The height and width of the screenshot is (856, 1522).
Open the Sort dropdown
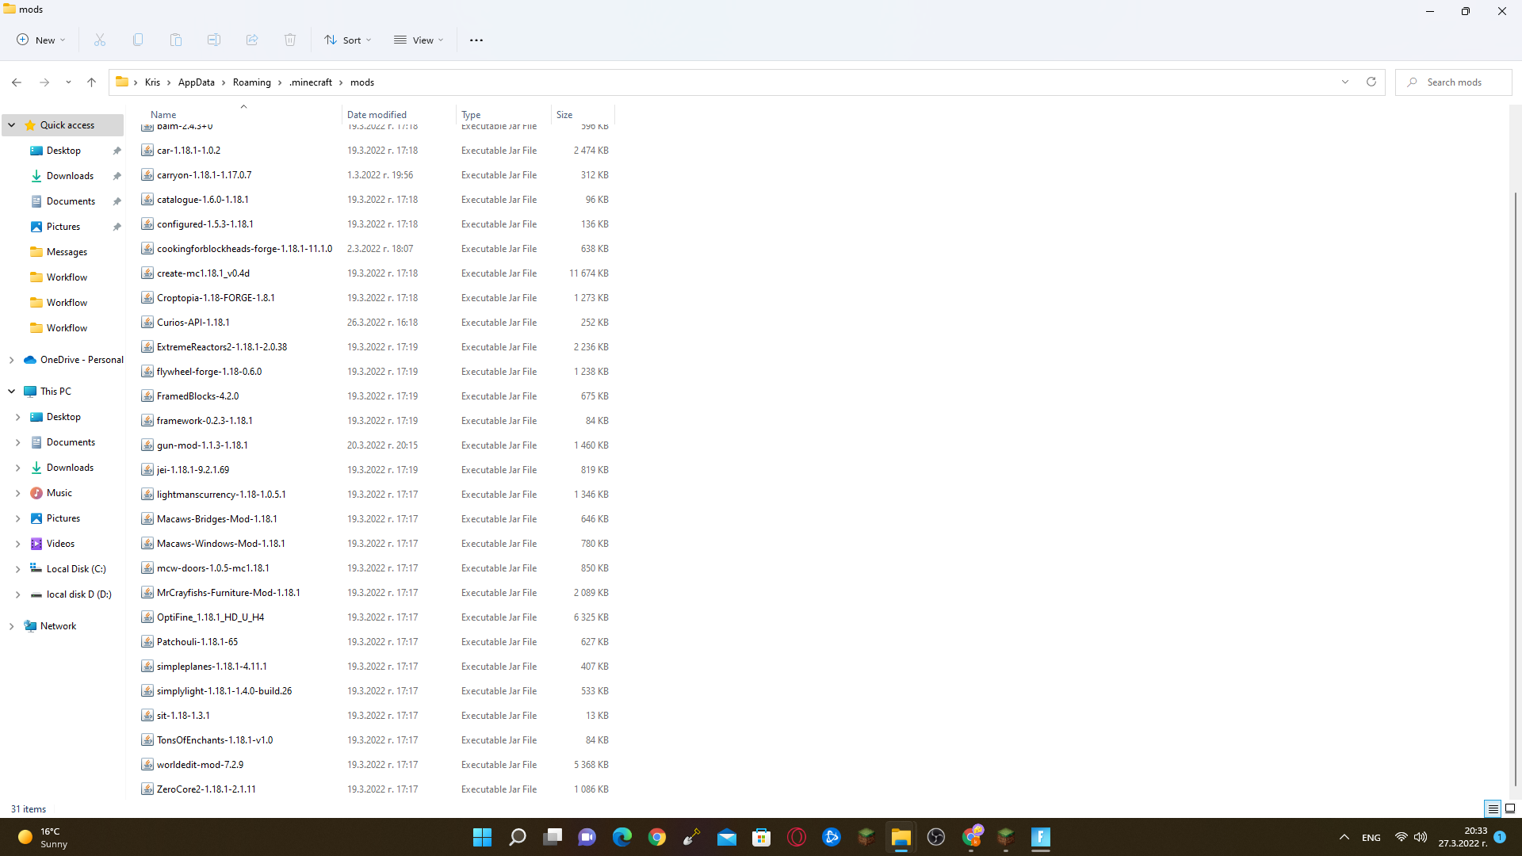tap(347, 40)
